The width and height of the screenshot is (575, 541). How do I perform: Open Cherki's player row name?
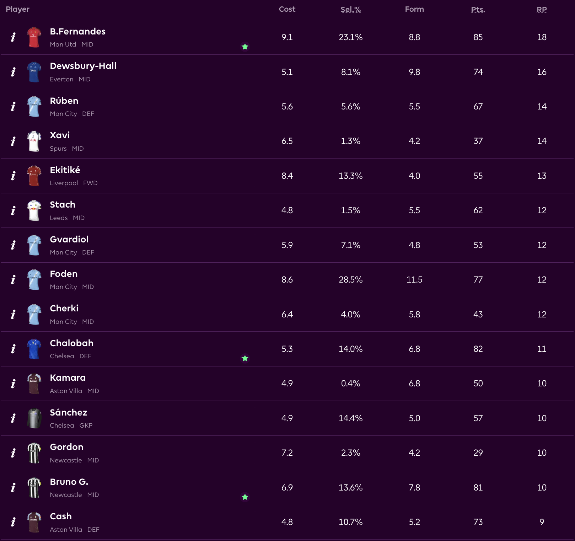pyautogui.click(x=64, y=308)
